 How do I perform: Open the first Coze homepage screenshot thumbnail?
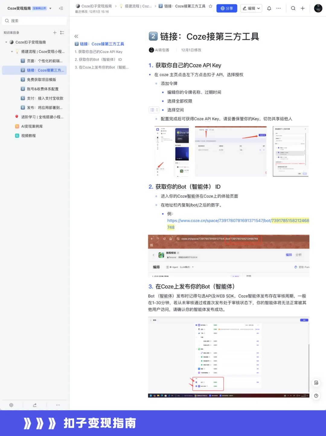[x=172, y=151]
